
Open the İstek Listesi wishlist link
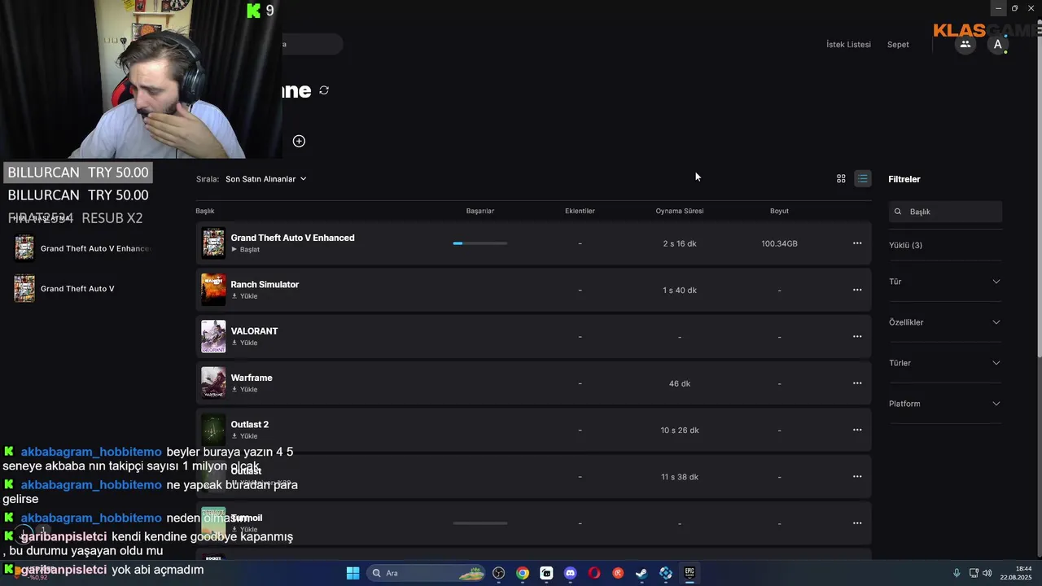point(848,45)
